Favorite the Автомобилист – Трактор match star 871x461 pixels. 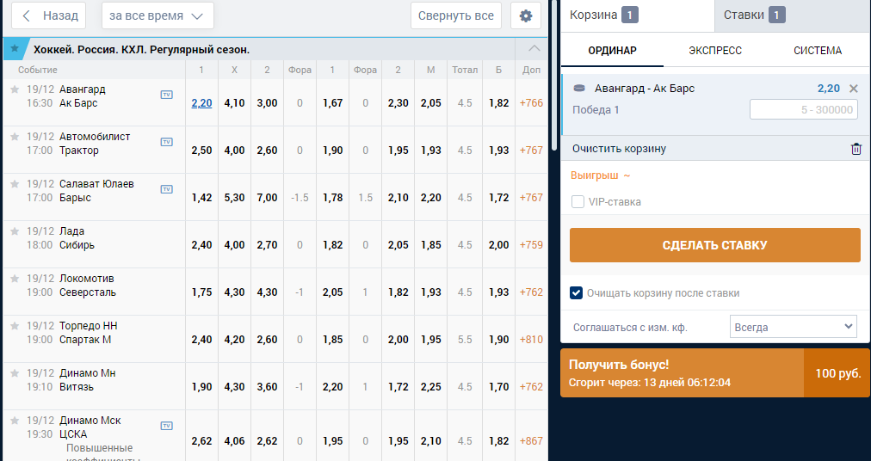[x=15, y=136]
